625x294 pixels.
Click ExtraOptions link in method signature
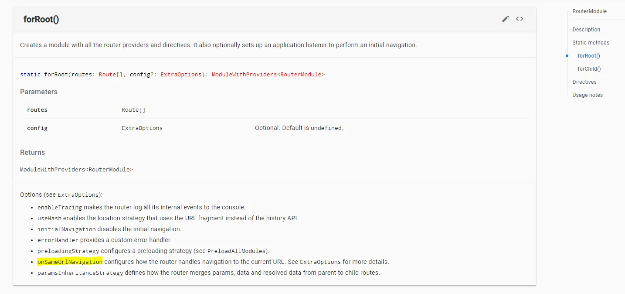point(181,75)
